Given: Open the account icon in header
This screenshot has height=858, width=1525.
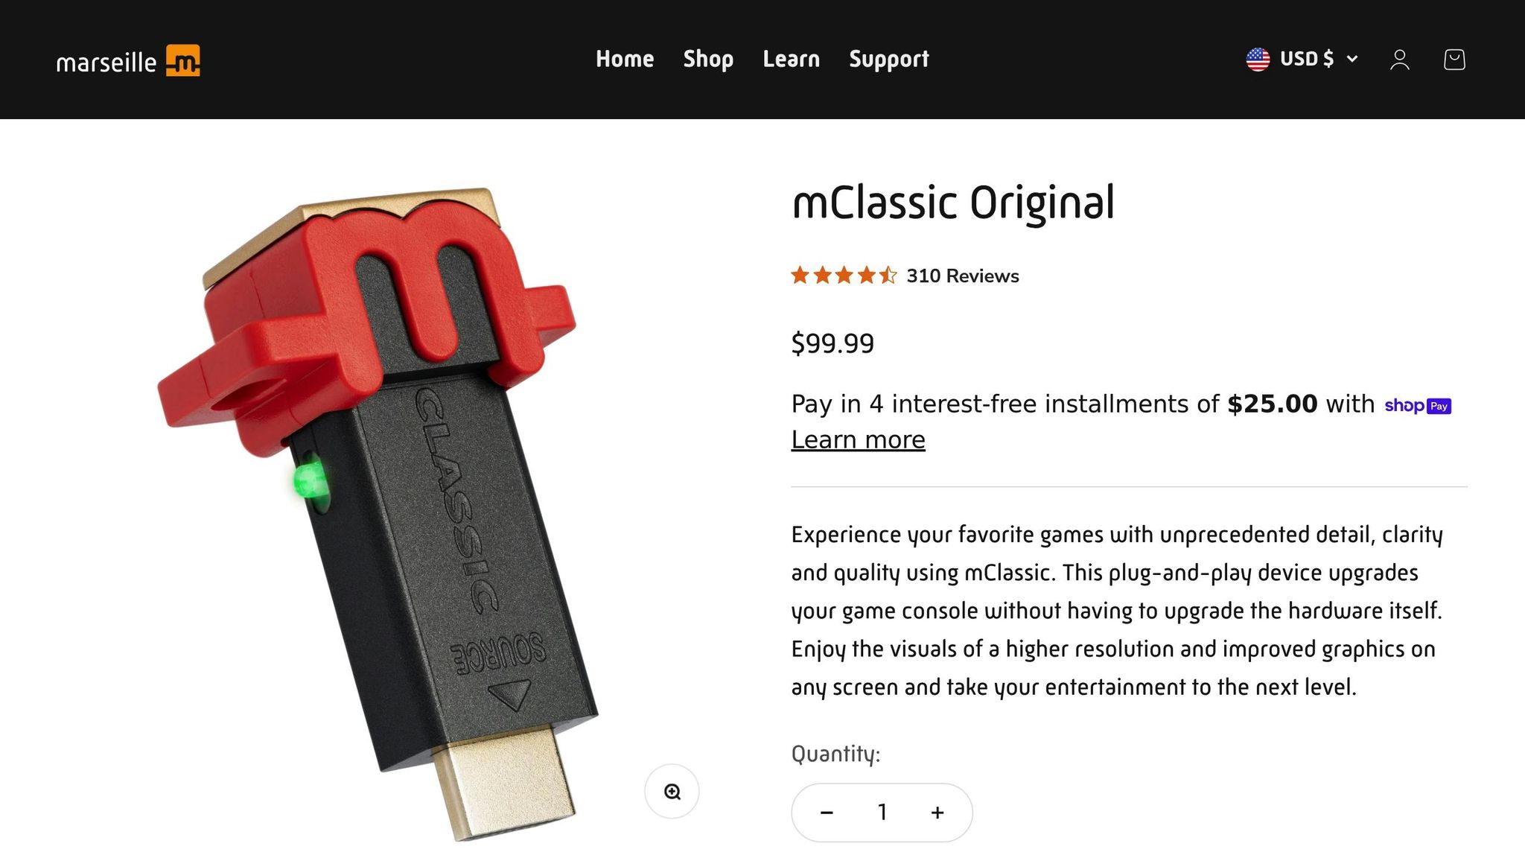Looking at the screenshot, I should pos(1399,60).
